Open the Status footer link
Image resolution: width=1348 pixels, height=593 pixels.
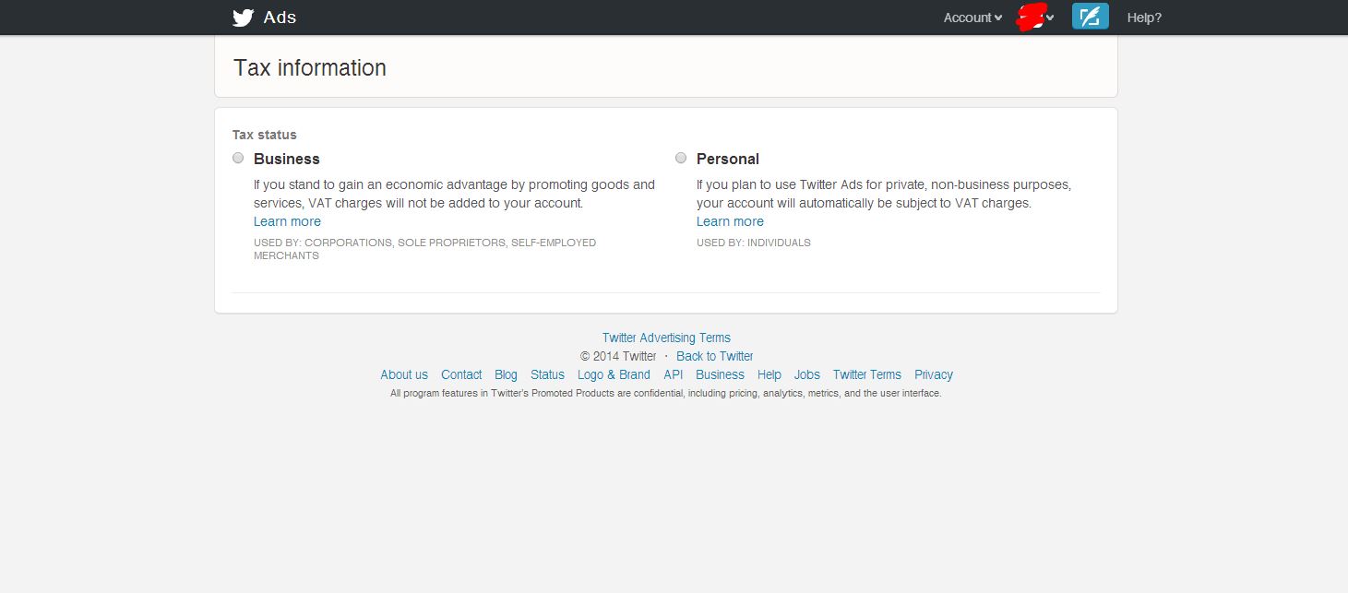click(x=547, y=374)
